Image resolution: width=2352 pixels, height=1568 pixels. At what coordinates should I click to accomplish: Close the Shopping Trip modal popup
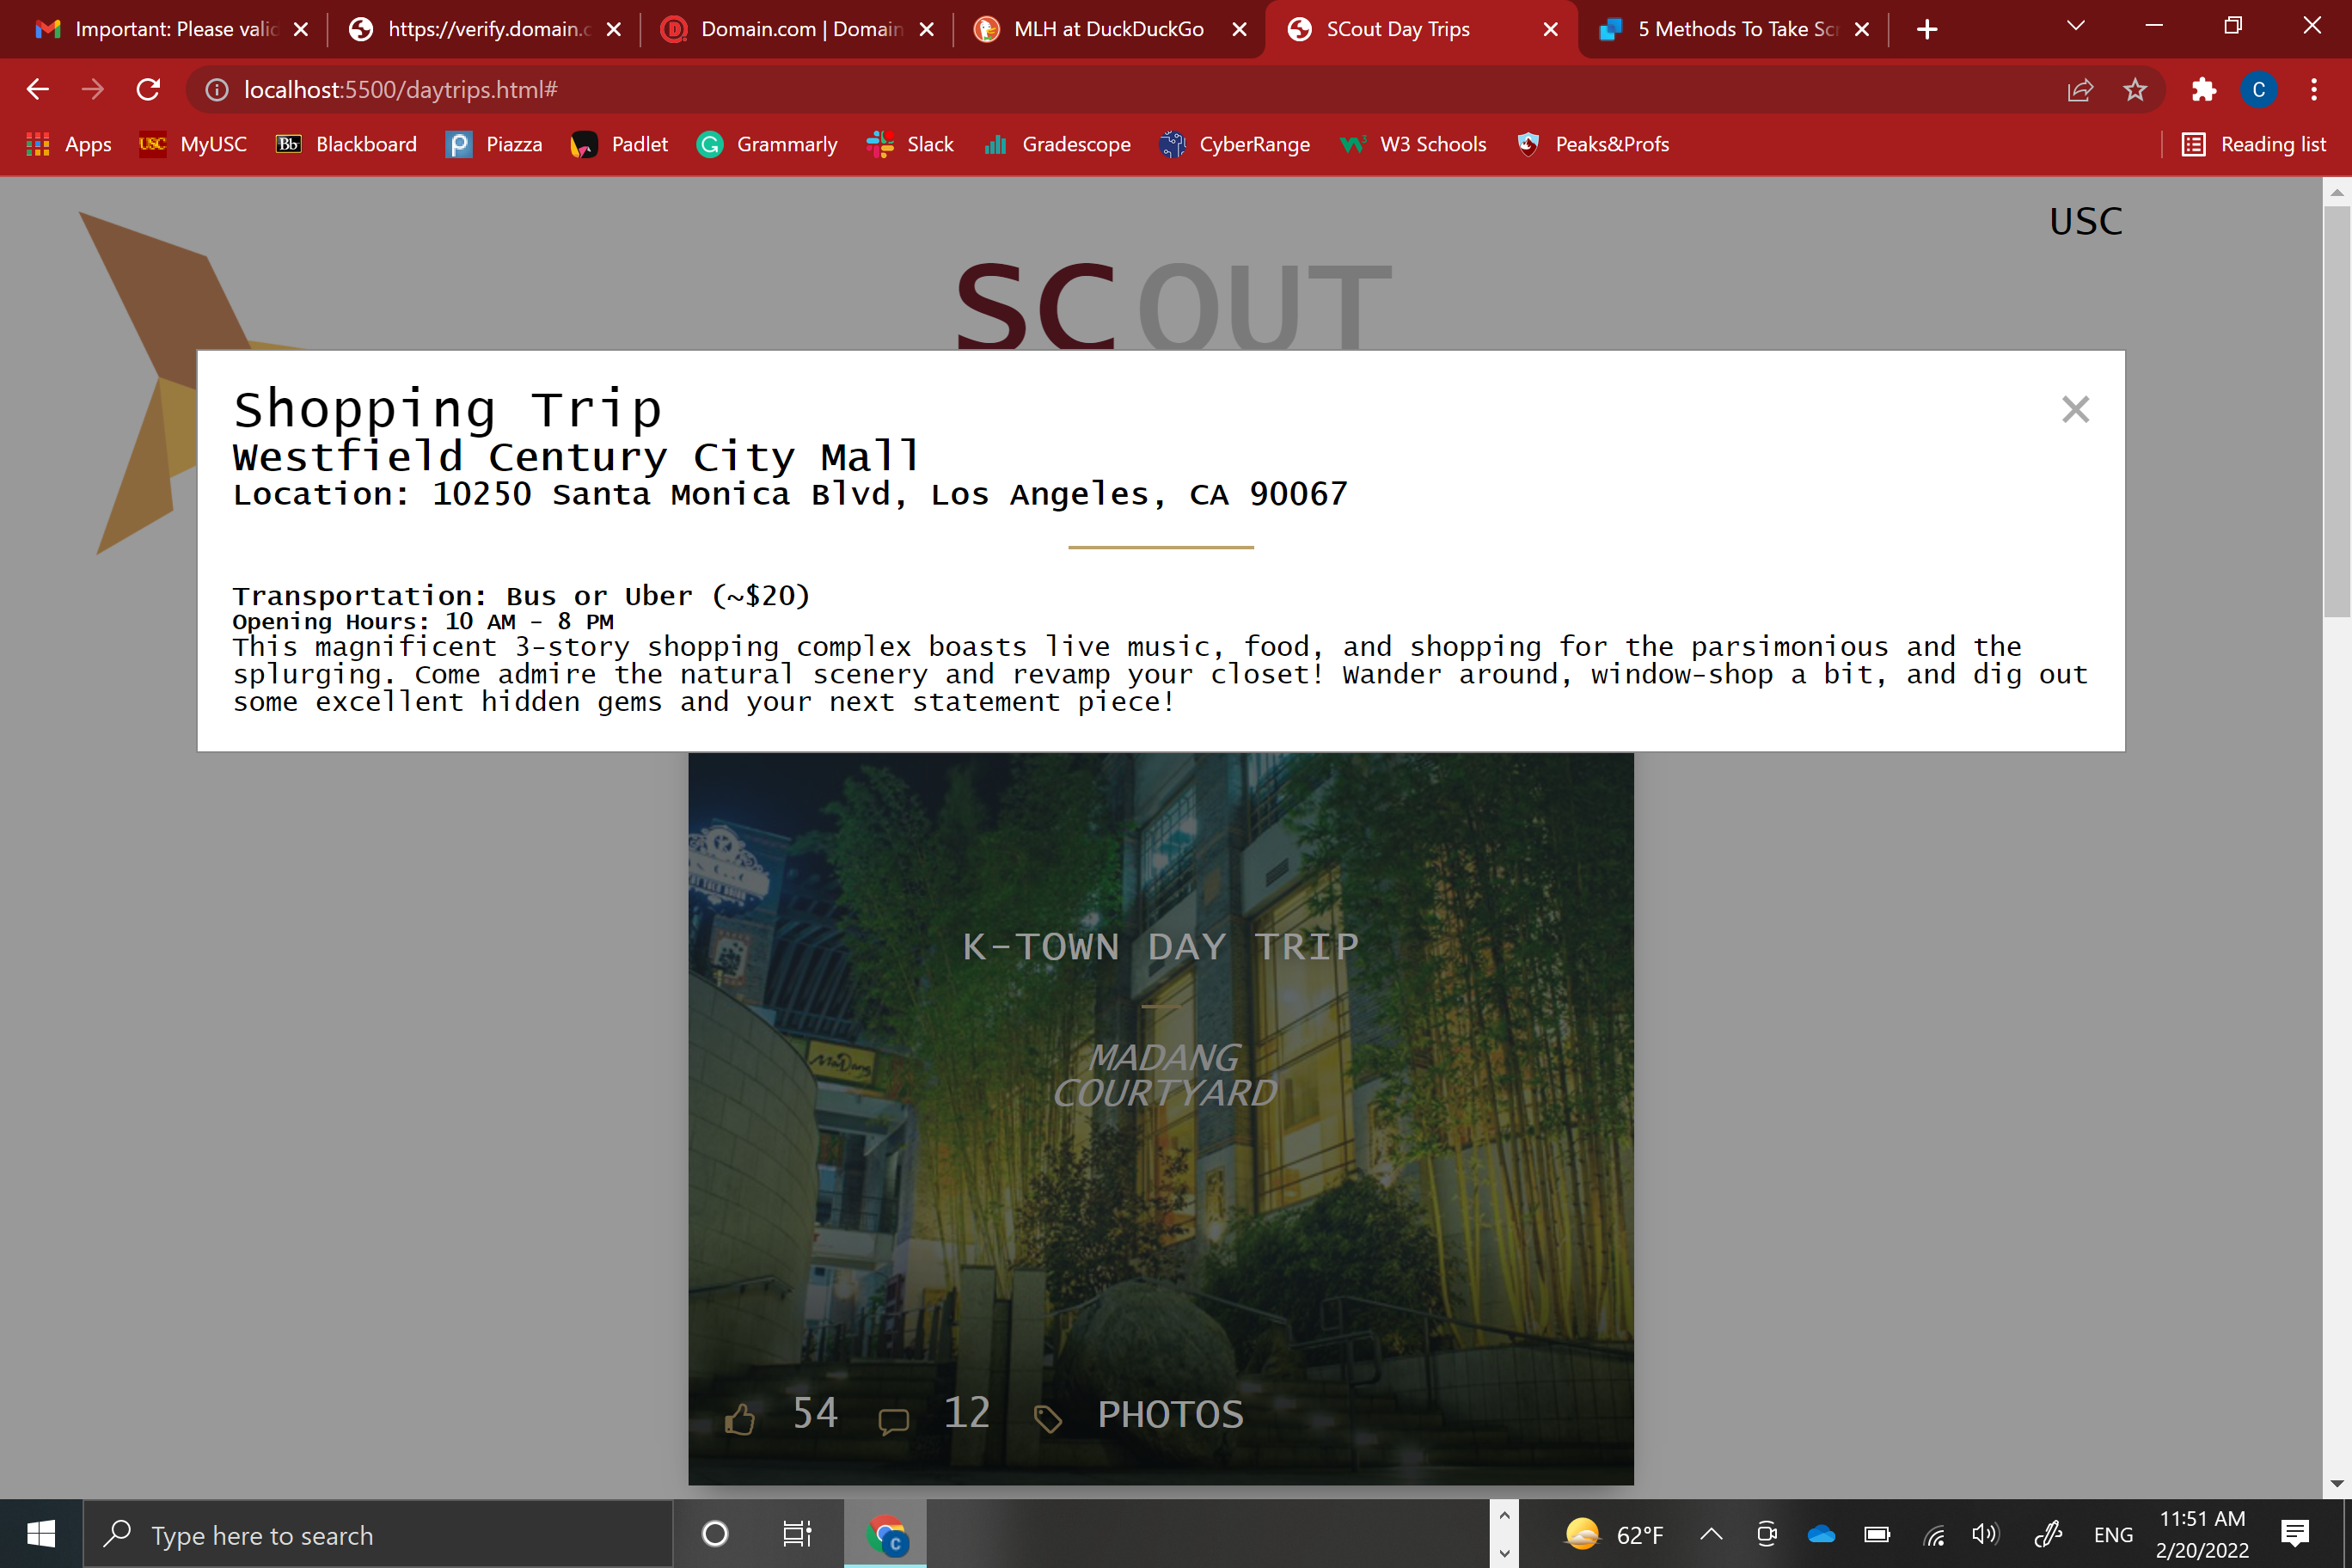pyautogui.click(x=2075, y=409)
